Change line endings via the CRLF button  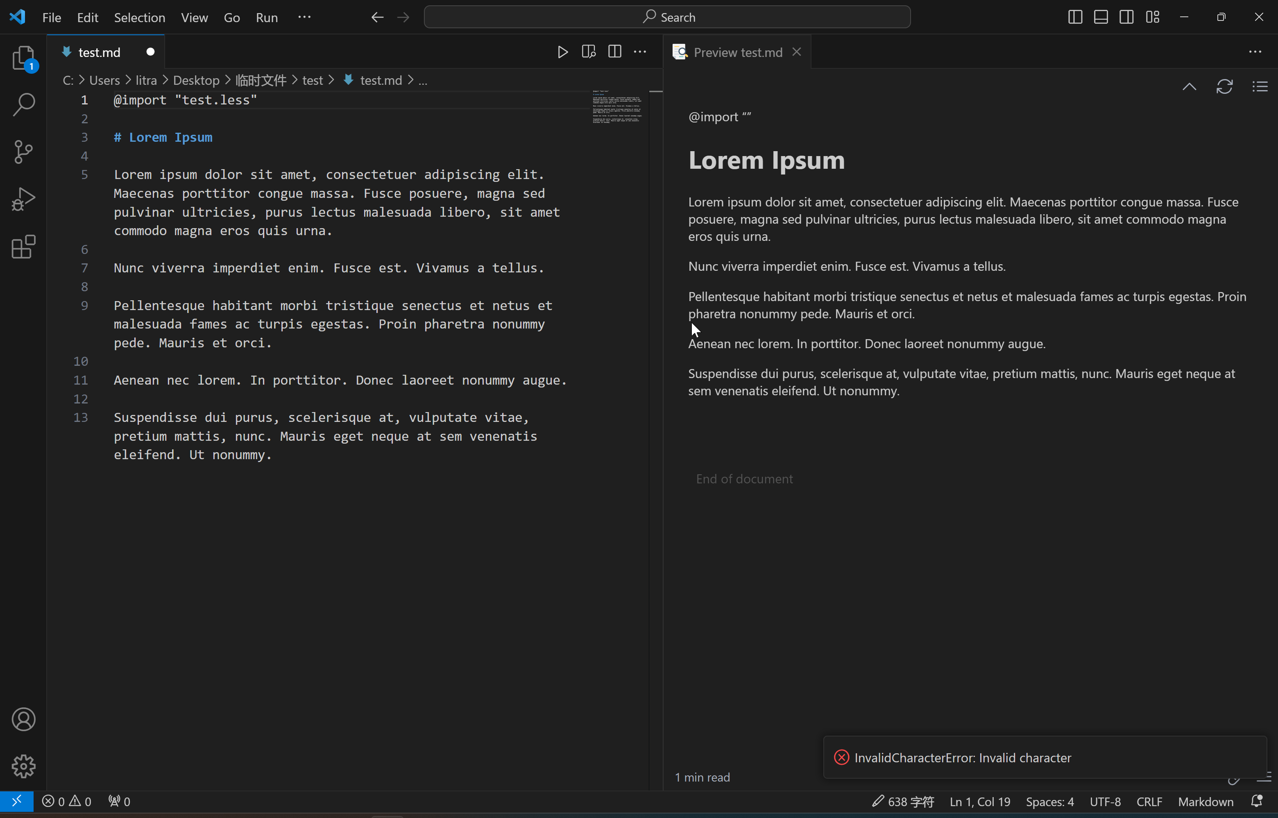click(1149, 802)
